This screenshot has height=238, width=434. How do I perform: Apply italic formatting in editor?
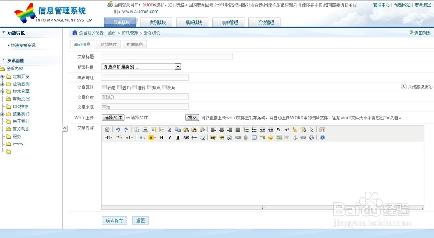pos(170,137)
